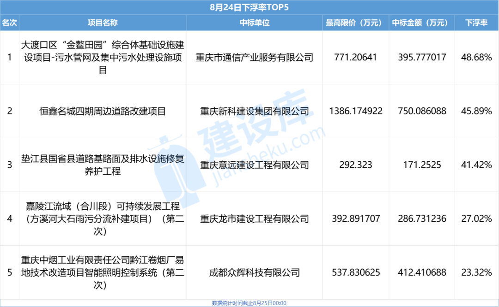Image resolution: width=499 pixels, height=307 pixels.
Task: Click 重庆新科建设集团有限公司
Action: point(254,111)
